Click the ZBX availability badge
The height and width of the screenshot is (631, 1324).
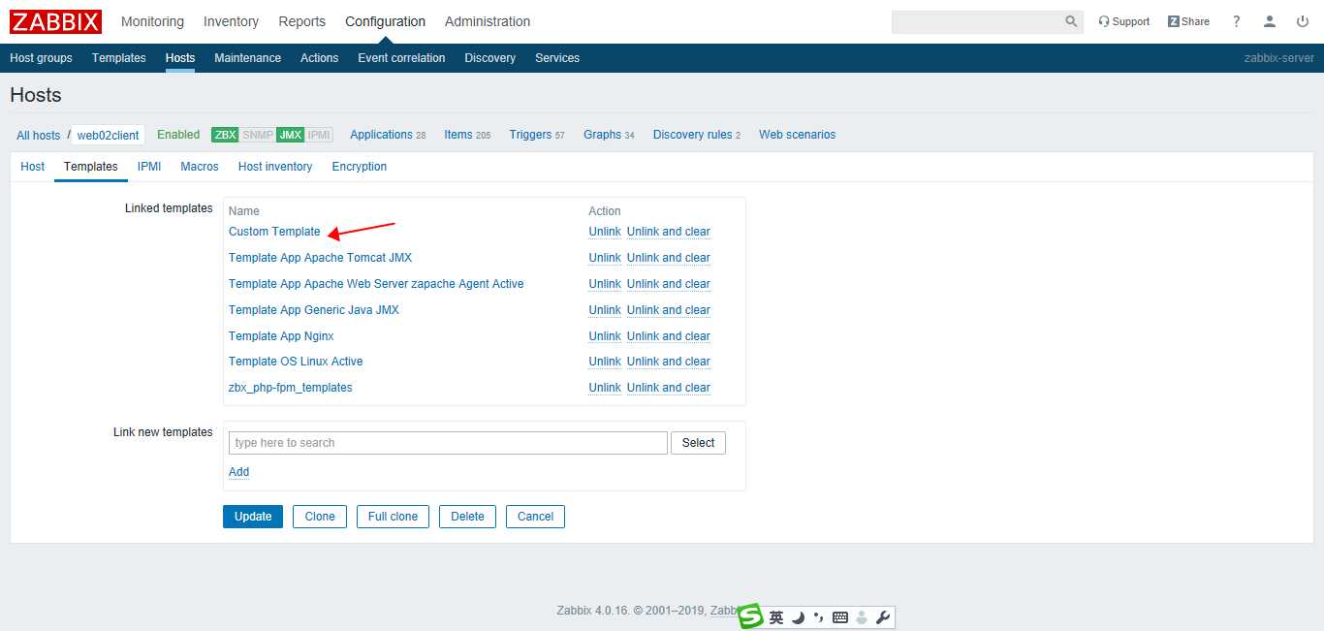[225, 135]
